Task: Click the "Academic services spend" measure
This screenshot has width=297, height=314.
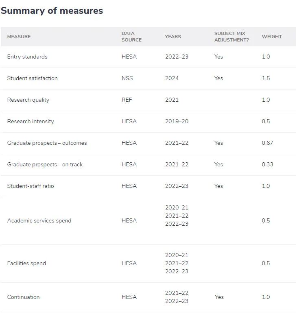Action: (39, 221)
